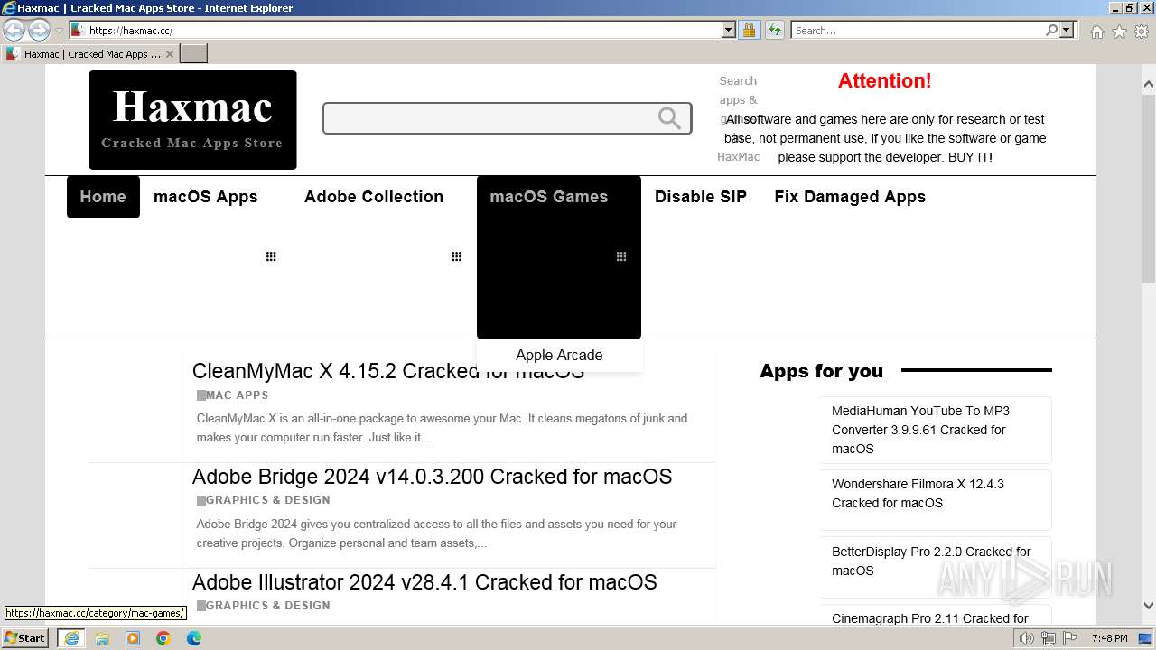Image resolution: width=1156 pixels, height=650 pixels.
Task: Open the File Explorer taskbar icon
Action: (x=102, y=638)
